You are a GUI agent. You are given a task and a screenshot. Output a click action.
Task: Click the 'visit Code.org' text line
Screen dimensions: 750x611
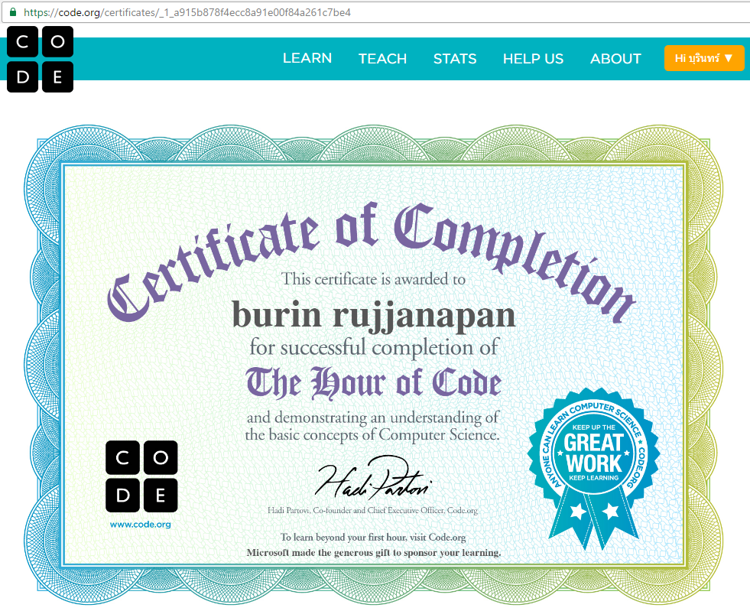[x=373, y=538]
